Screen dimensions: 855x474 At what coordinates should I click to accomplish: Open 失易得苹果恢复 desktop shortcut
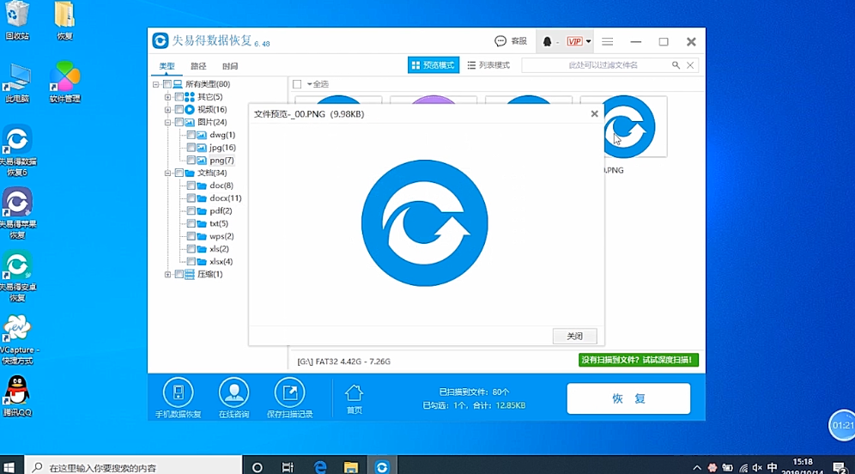[17, 213]
